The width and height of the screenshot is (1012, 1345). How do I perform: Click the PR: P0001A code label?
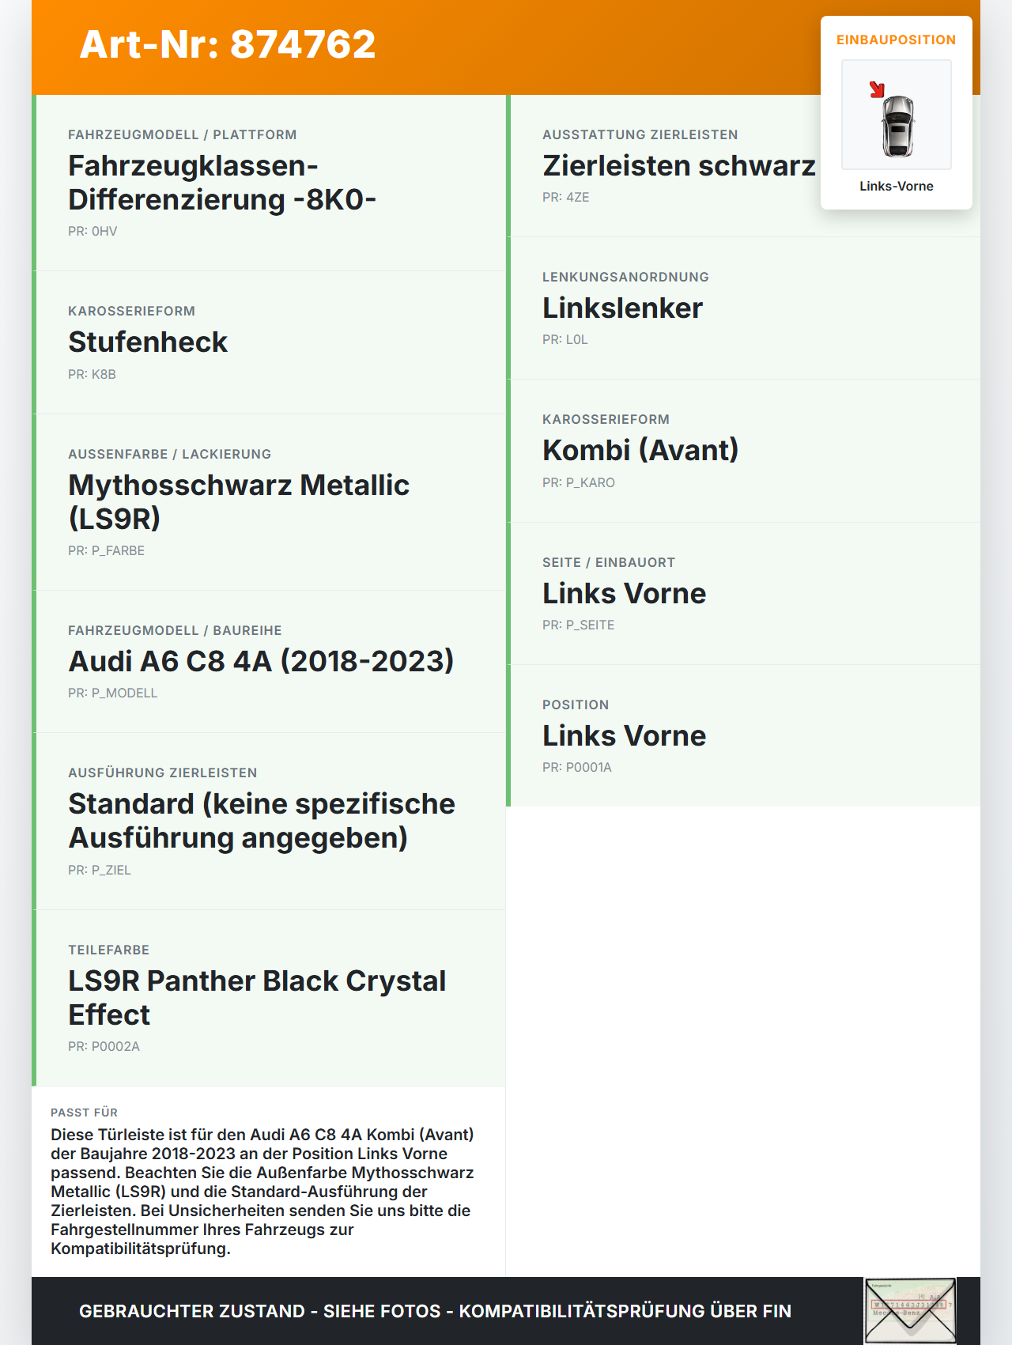577,767
